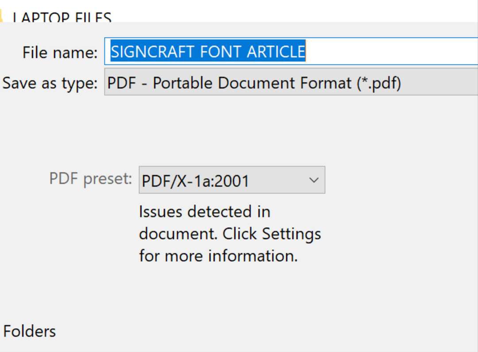Screen dimensions: 478x352
Task: Click the Save as type label
Action: coord(50,83)
